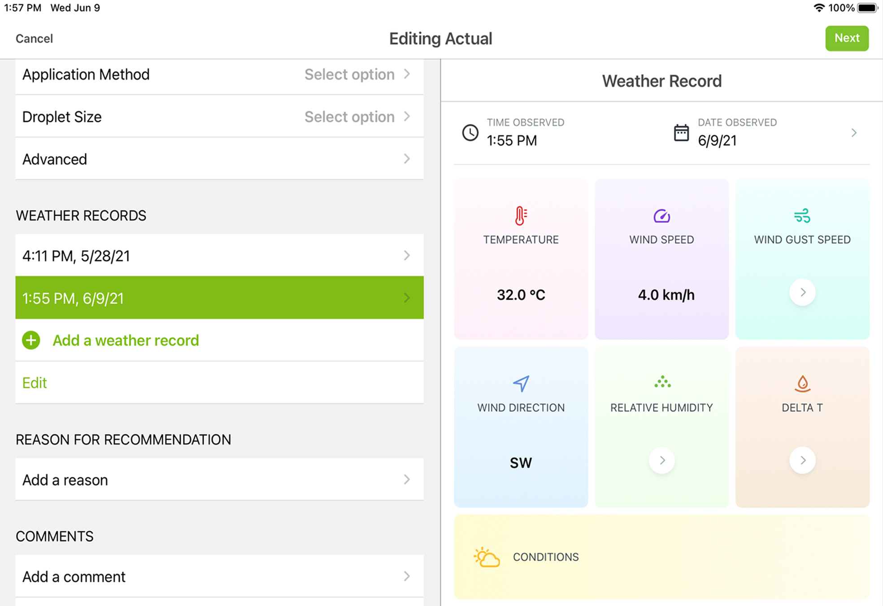The image size is (883, 606).
Task: Open Wind Gust Speed entry chevron
Action: point(802,292)
